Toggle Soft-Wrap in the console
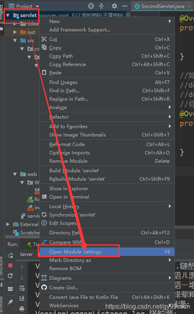 click(x=22, y=288)
